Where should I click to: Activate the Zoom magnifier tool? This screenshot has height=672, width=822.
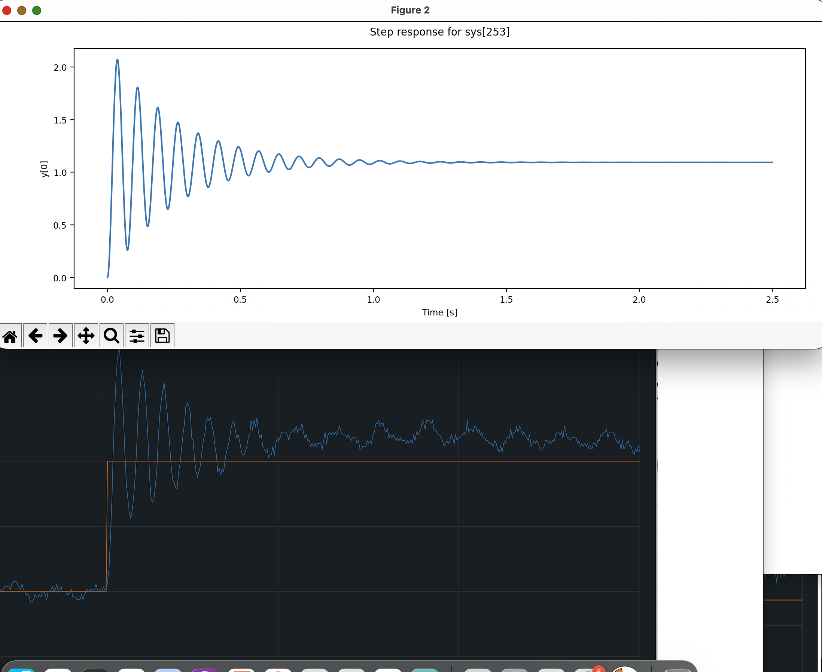click(x=112, y=336)
